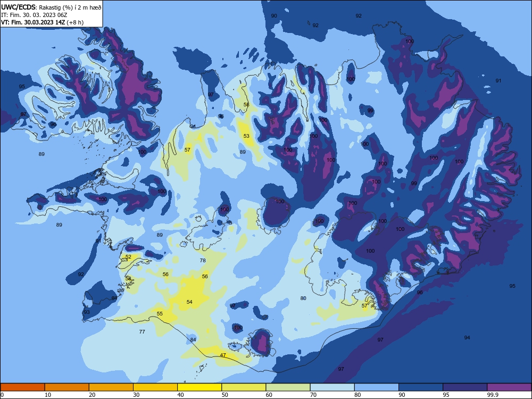Click the purple above-99.9 legend swatch
The width and height of the screenshot is (532, 399).
[x=509, y=387]
